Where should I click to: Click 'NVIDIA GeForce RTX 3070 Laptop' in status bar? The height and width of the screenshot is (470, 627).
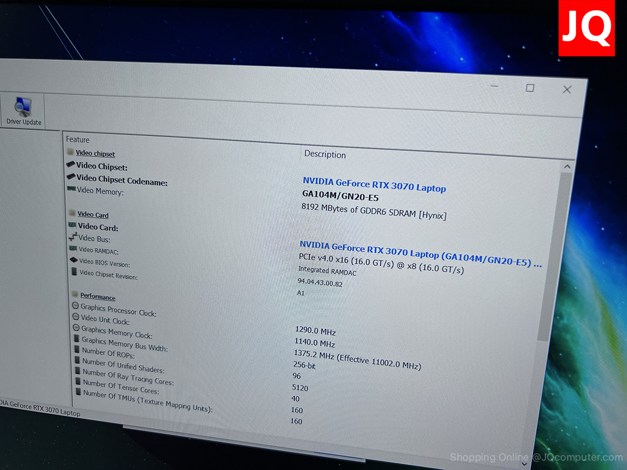[x=40, y=408]
